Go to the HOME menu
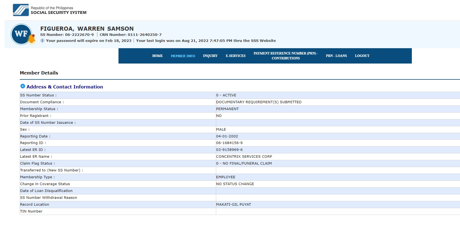The height and width of the screenshot is (247, 460). pos(157,56)
